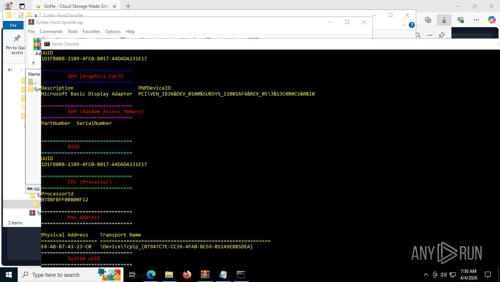Open the taskbar clock 7:30 AM
Screen dimensions: 500x282
pyautogui.click(x=468, y=275)
